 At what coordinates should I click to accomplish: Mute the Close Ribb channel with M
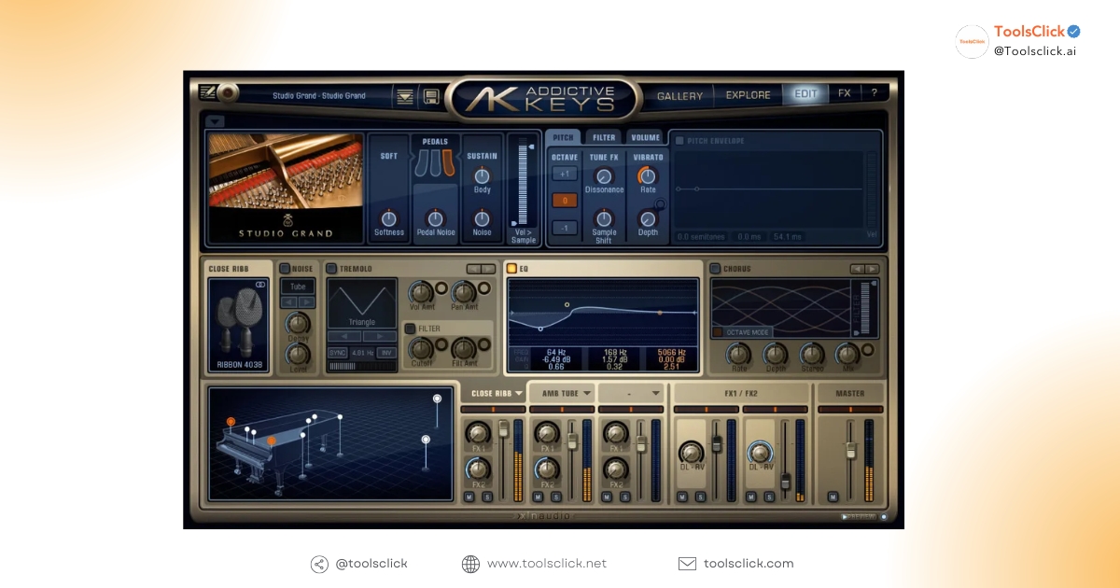tap(469, 495)
